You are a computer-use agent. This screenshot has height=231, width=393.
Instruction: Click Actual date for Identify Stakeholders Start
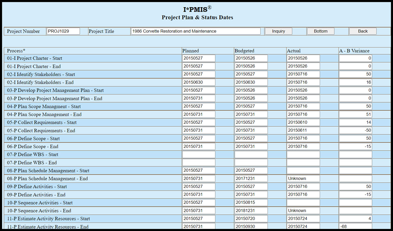(x=303, y=74)
